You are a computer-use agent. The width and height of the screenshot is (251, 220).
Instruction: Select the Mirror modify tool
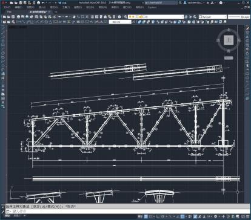(247, 37)
